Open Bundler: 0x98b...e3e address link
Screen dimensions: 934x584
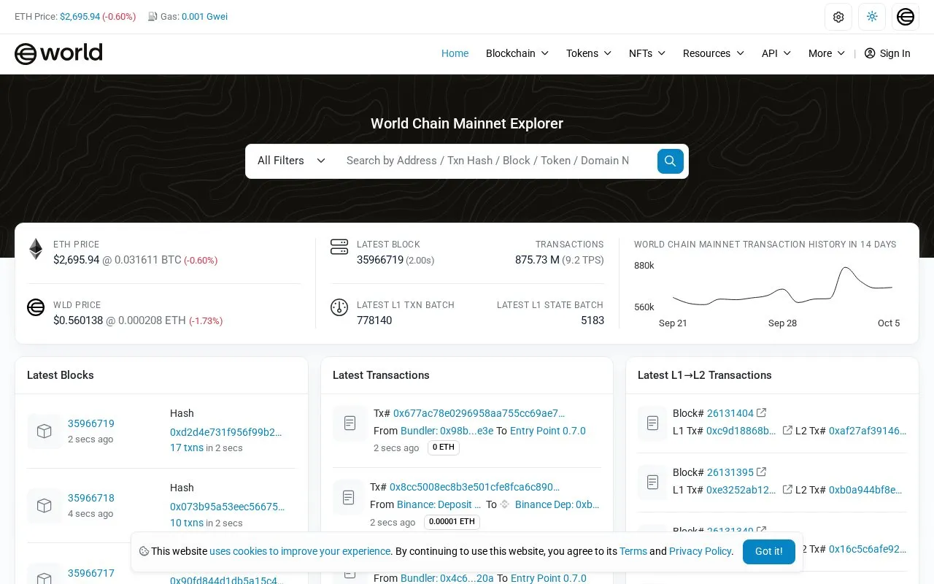[x=447, y=431]
